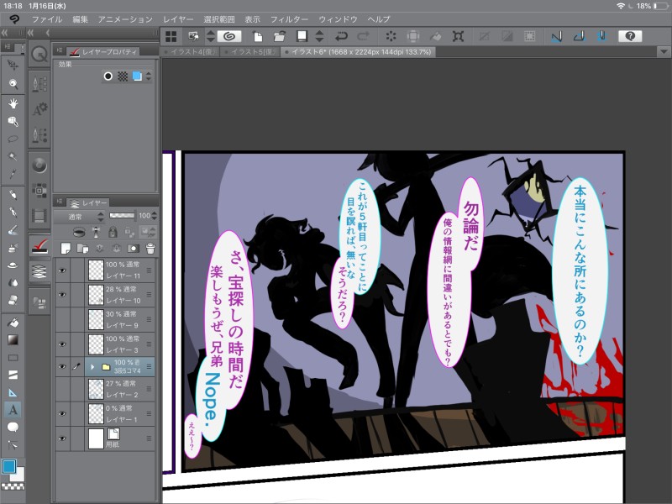Viewport: 672px width, 504px height.
Task: Hide layer レイヤー 11 eye icon
Action: point(62,270)
